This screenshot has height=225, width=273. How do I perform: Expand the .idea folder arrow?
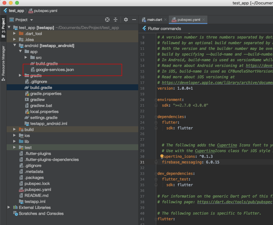15,39
